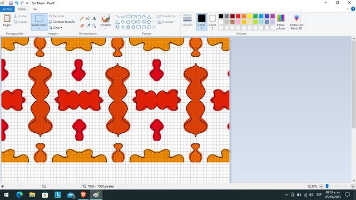Select the Pencil tool
Viewport: 356px width, 200px height.
point(82,18)
